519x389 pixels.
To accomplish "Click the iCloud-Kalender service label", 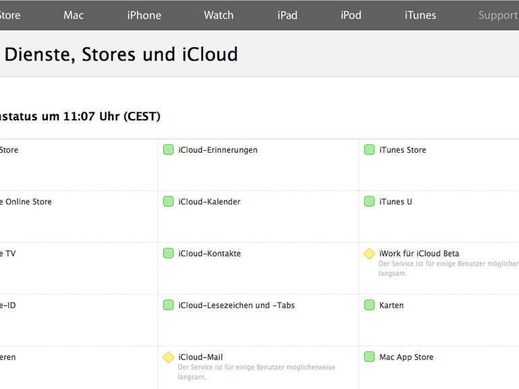I will click(x=209, y=202).
